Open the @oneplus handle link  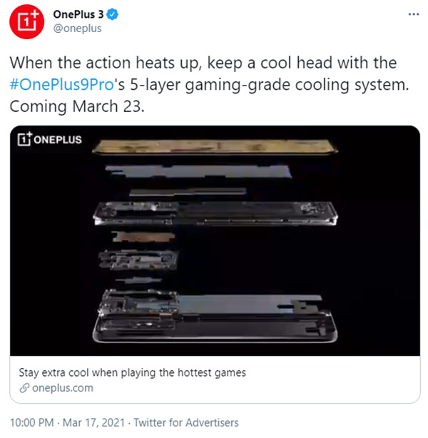pos(77,29)
